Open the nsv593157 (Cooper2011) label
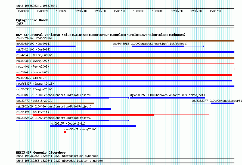 click(x=67, y=123)
